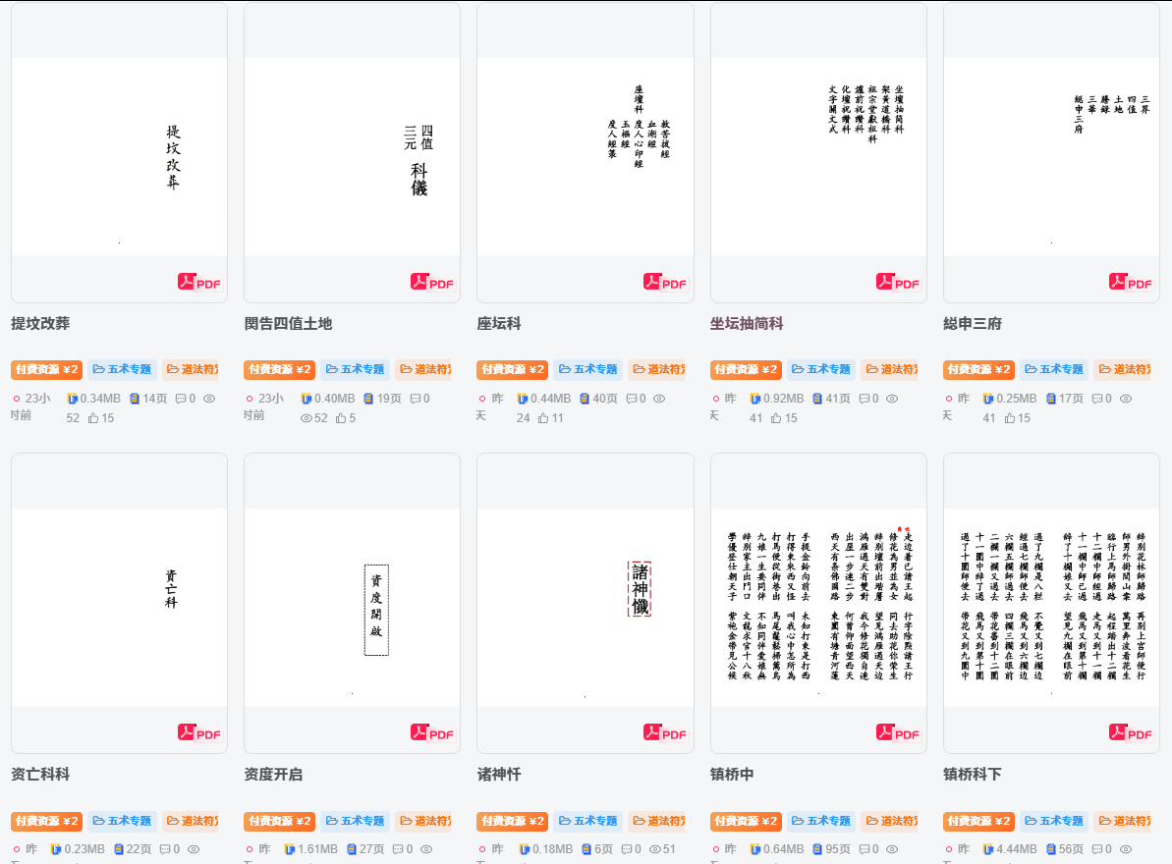Open the 諸神懺 cover thumbnail

(x=586, y=604)
